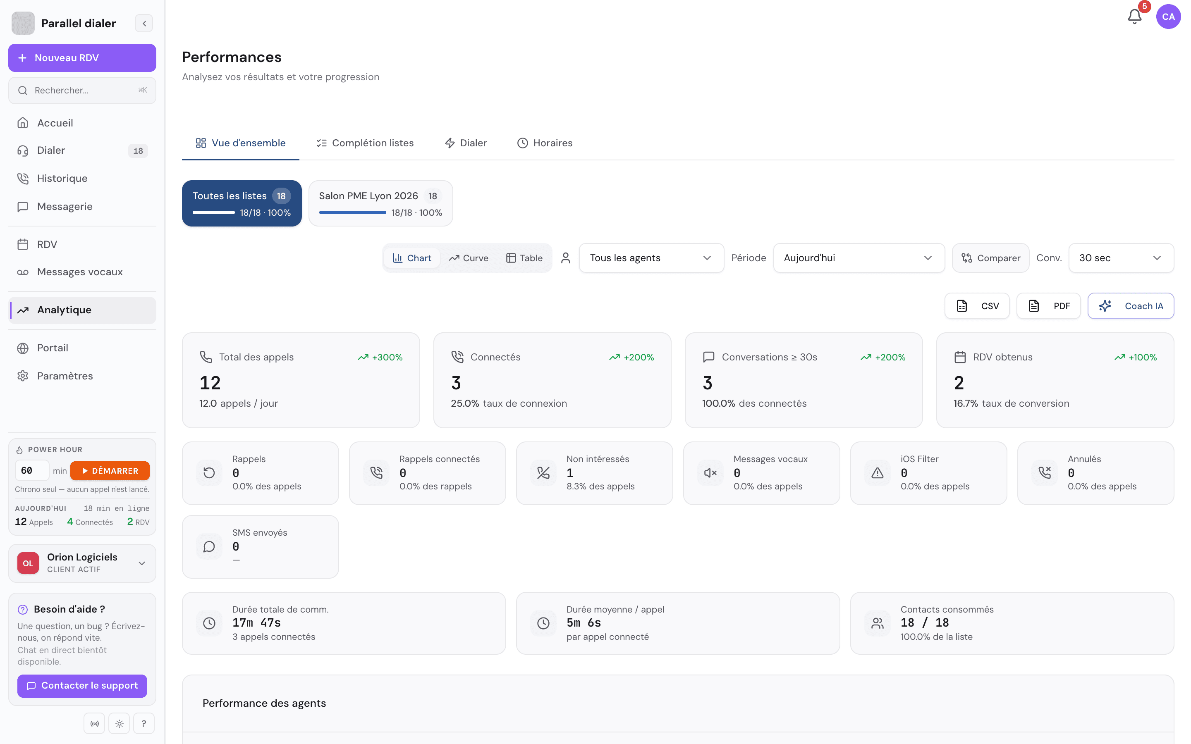
Task: Click the SMS envoyés chat bubble icon
Action: 209,547
